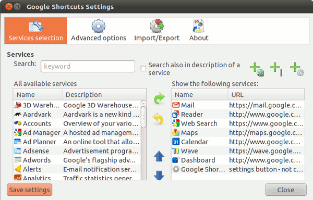Select the 'Dashboard' name text
The height and width of the screenshot is (200, 313).
pos(198,160)
